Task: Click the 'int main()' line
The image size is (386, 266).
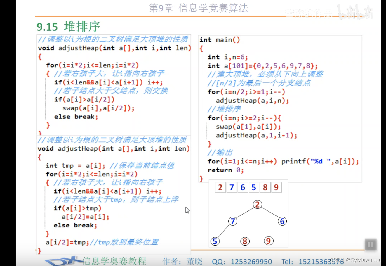Action: point(220,40)
